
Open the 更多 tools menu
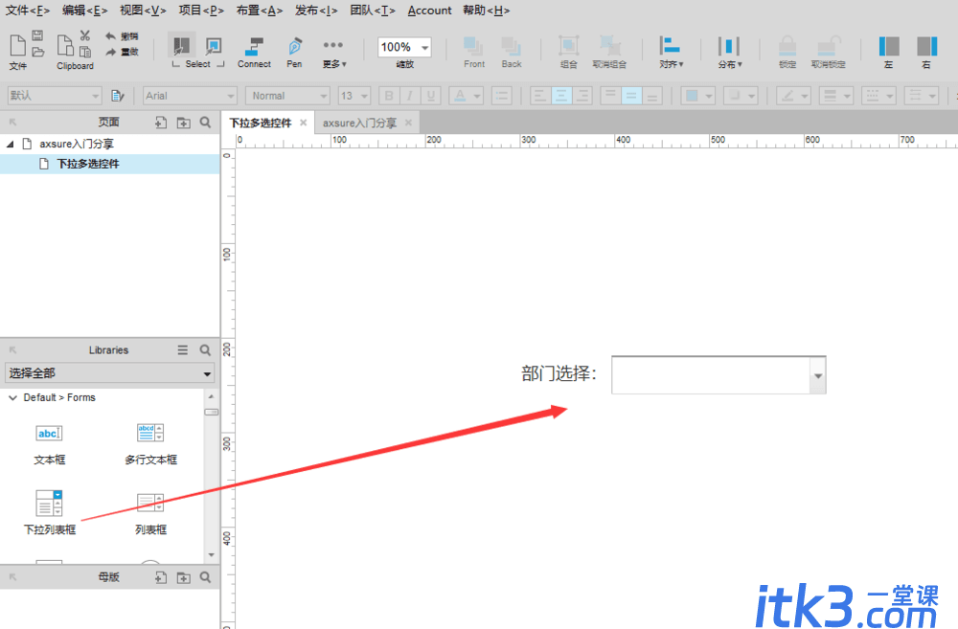(x=333, y=53)
